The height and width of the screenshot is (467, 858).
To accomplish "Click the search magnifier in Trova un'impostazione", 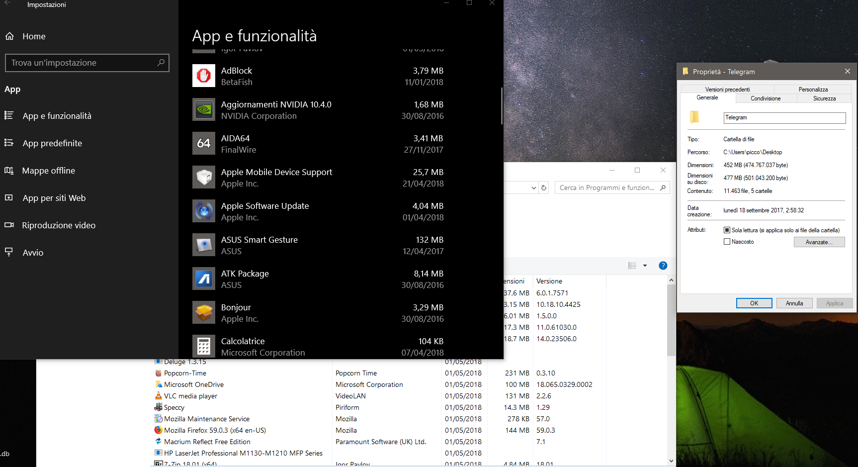I will (161, 63).
